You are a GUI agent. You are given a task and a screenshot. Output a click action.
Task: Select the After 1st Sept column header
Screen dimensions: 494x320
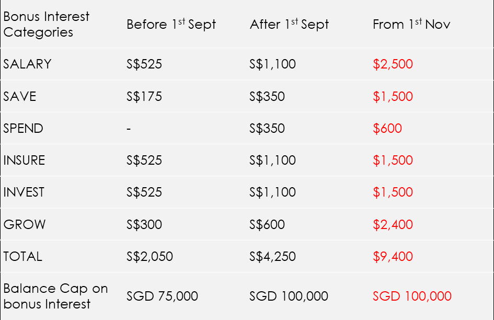point(289,24)
